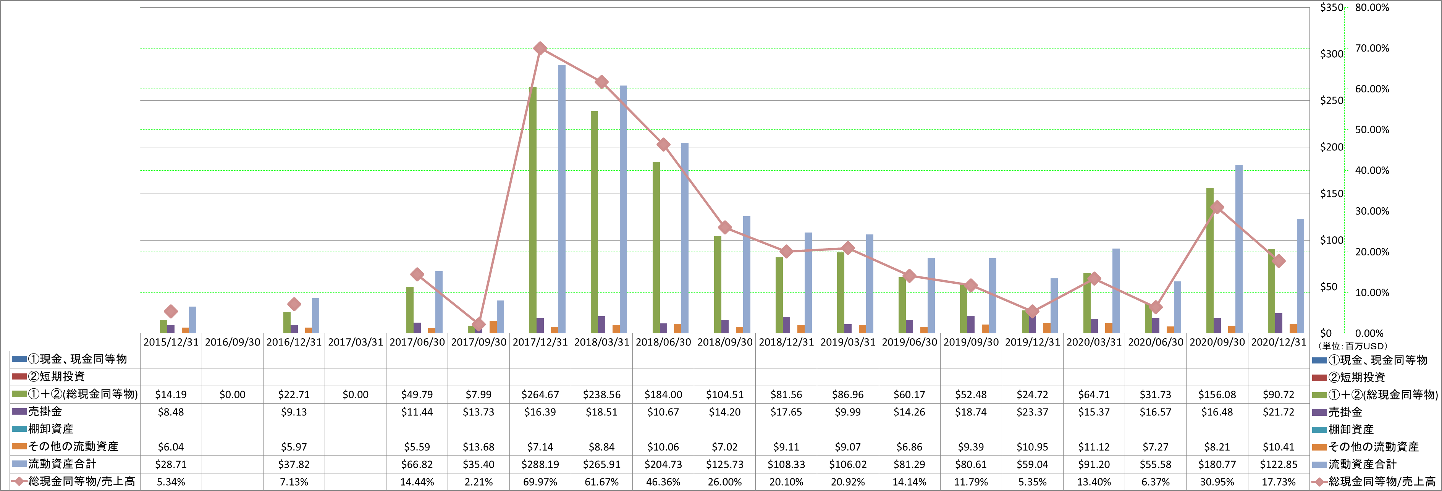Image resolution: width=1442 pixels, height=491 pixels.
Task: Click the $350 axis label
Action: tap(1331, 8)
